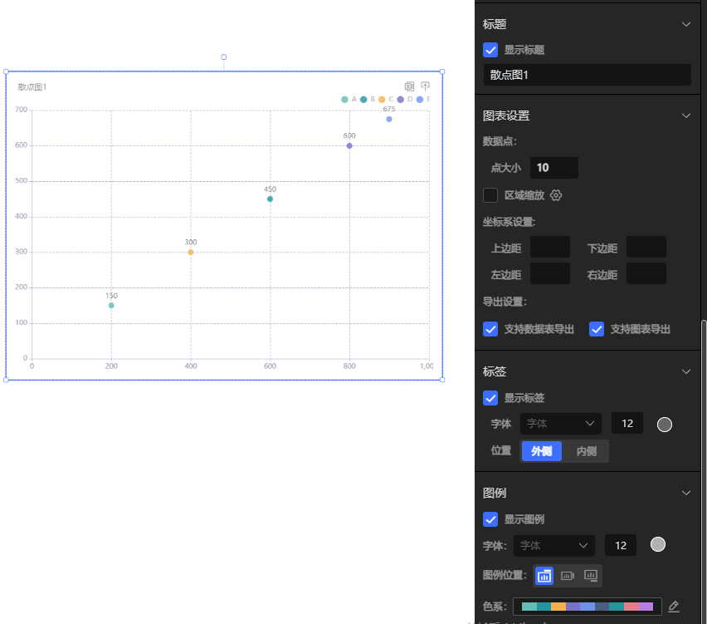Click the settings panel vertical scrollbar
Image resolution: width=707 pixels, height=624 pixels.
click(704, 472)
